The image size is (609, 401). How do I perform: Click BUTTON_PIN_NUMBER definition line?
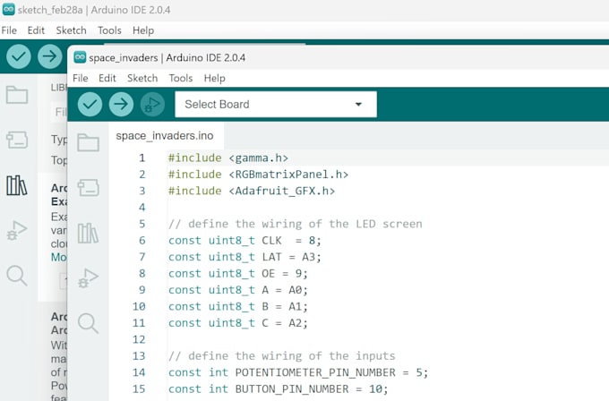[x=279, y=389]
